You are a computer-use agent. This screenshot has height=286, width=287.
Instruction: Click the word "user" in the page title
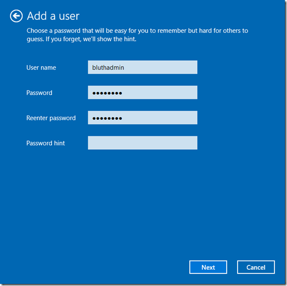pos(69,16)
